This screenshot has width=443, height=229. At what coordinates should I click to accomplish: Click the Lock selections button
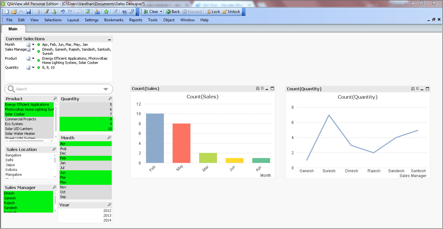pyautogui.click(x=213, y=12)
